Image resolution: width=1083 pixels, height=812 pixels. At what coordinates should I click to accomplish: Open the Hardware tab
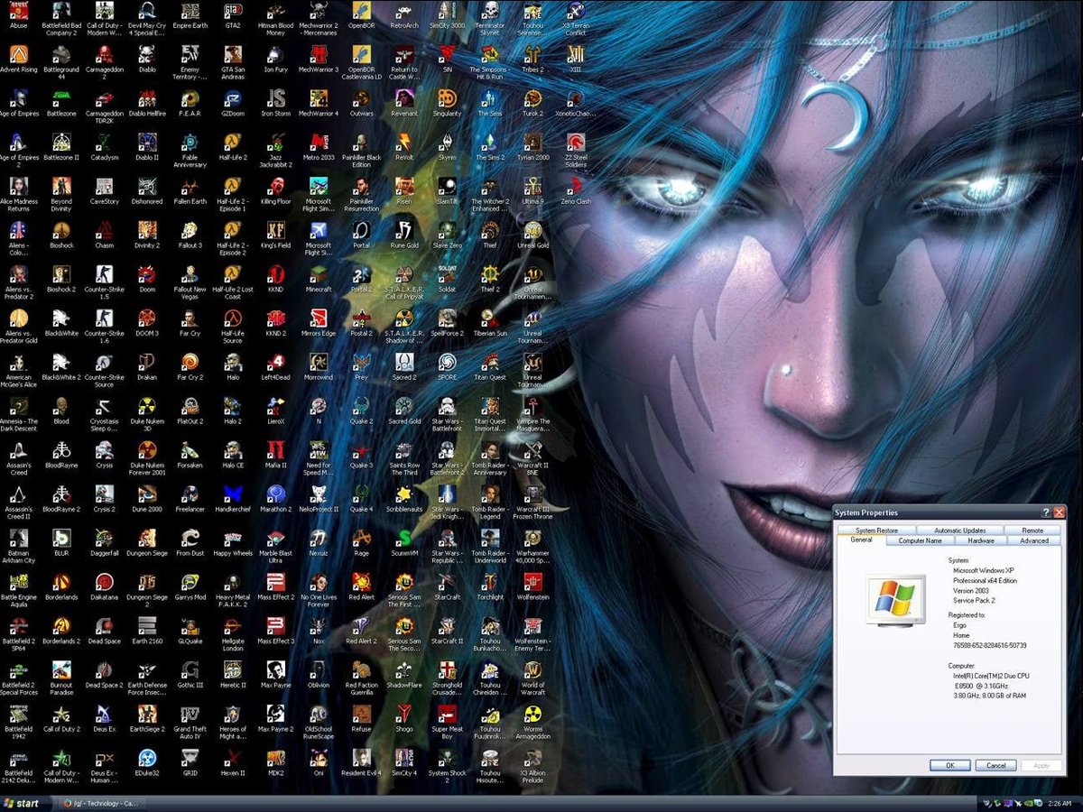tap(981, 540)
